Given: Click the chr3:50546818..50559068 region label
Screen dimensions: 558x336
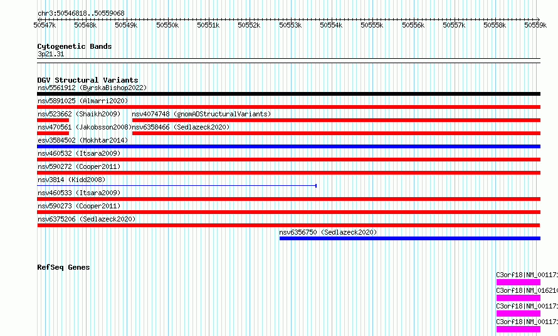Looking at the screenshot, I should point(81,14).
